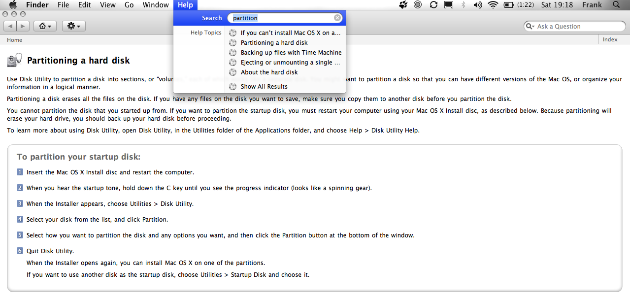Screen dimensions: 630x299
Task: Open the File menu
Action: pyautogui.click(x=63, y=5)
